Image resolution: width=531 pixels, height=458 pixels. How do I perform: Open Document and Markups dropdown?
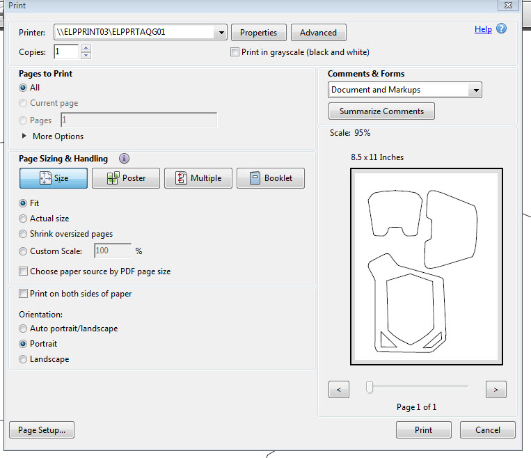pos(475,90)
